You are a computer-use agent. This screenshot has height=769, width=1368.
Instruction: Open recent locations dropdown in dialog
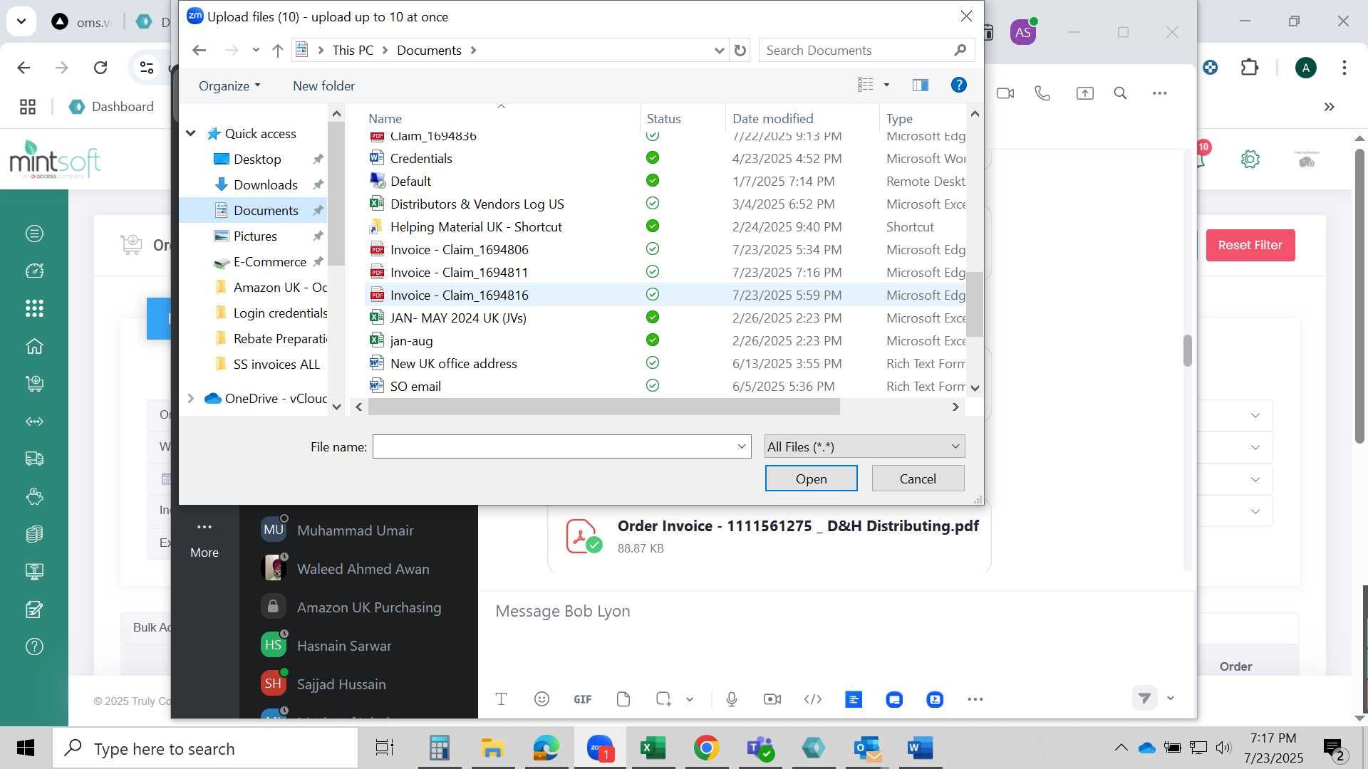(256, 51)
